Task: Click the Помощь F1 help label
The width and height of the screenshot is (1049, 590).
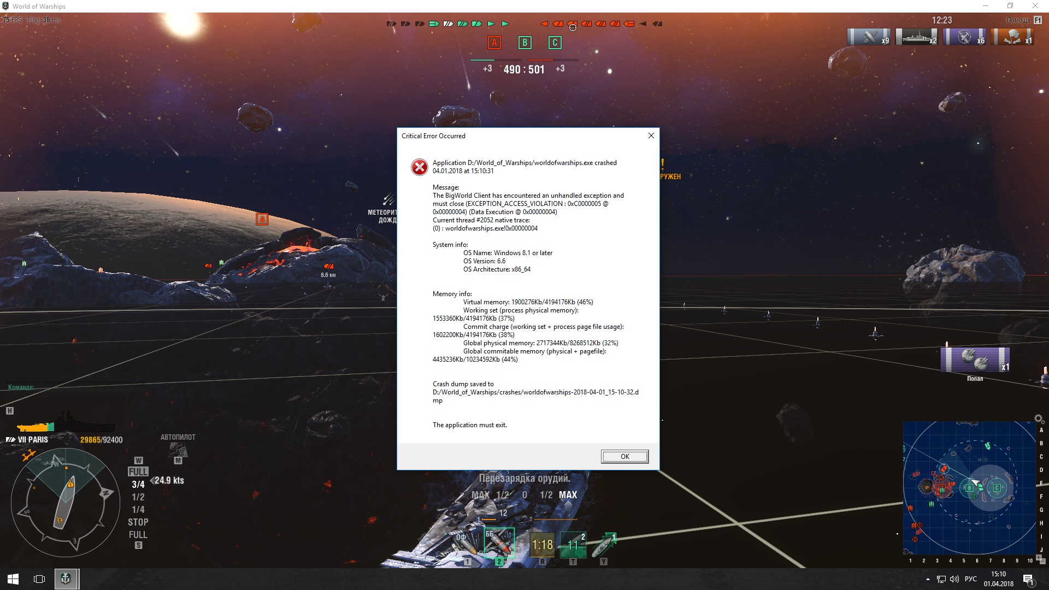Action: coord(1024,20)
